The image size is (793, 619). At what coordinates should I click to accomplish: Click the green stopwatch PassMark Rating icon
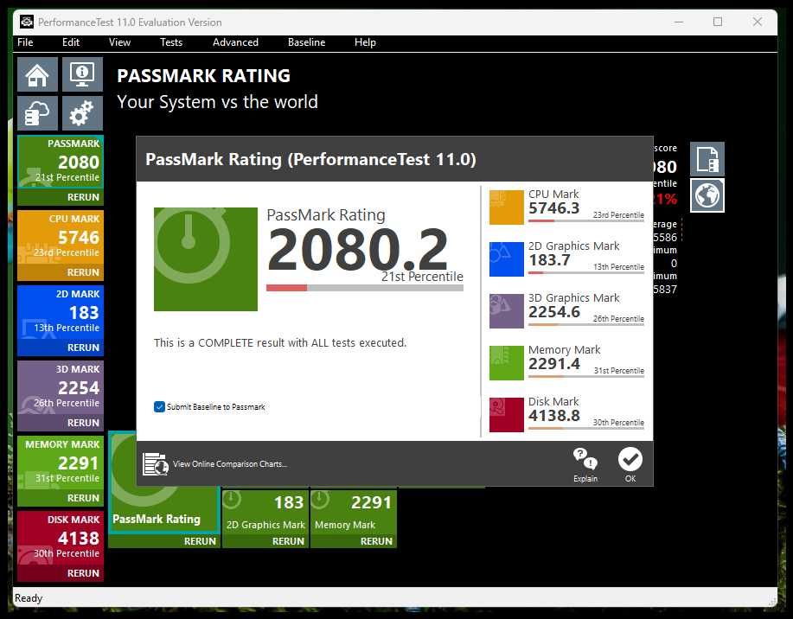point(206,259)
